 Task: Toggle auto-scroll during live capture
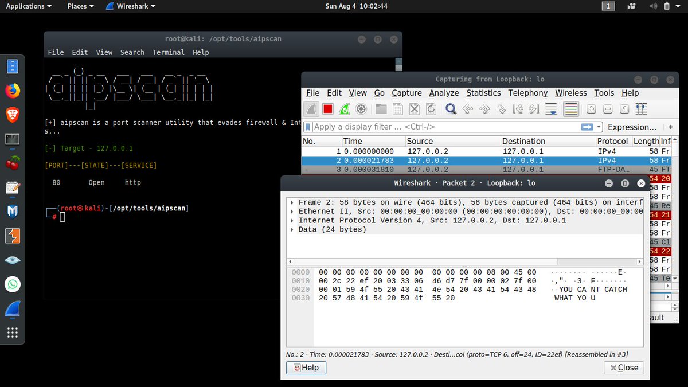coord(551,109)
